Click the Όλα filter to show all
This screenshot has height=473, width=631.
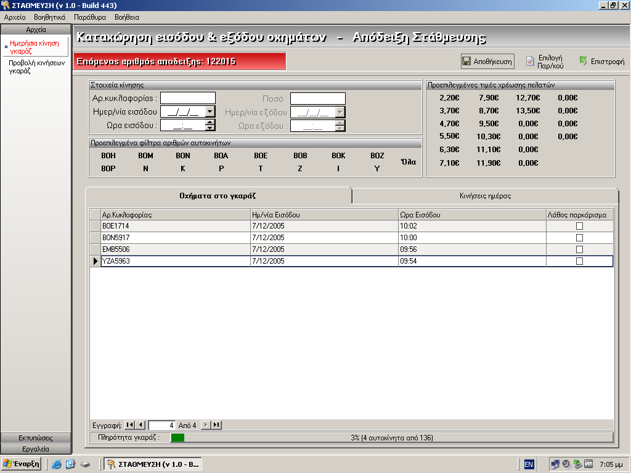point(409,162)
